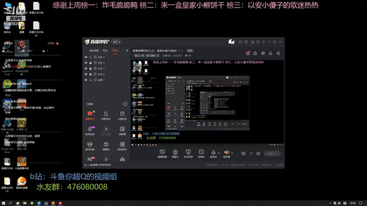Lock the 文本 4 layer
The width and height of the screenshot is (367, 206).
coord(90,57)
